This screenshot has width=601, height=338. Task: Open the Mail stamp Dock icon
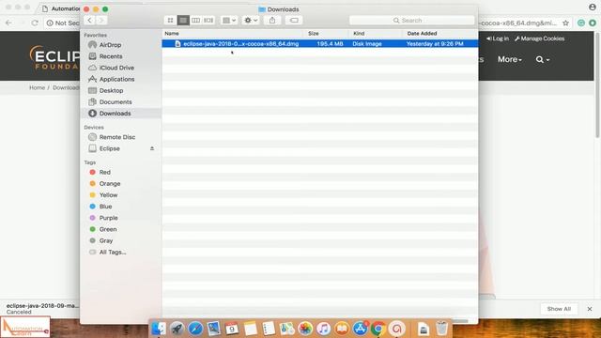click(x=214, y=329)
